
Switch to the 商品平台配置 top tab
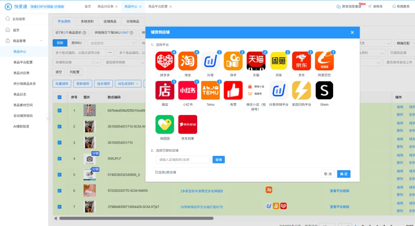(x=158, y=7)
